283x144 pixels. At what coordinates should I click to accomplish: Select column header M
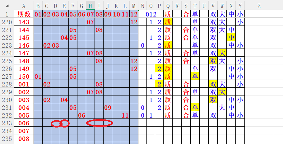click(134, 6)
